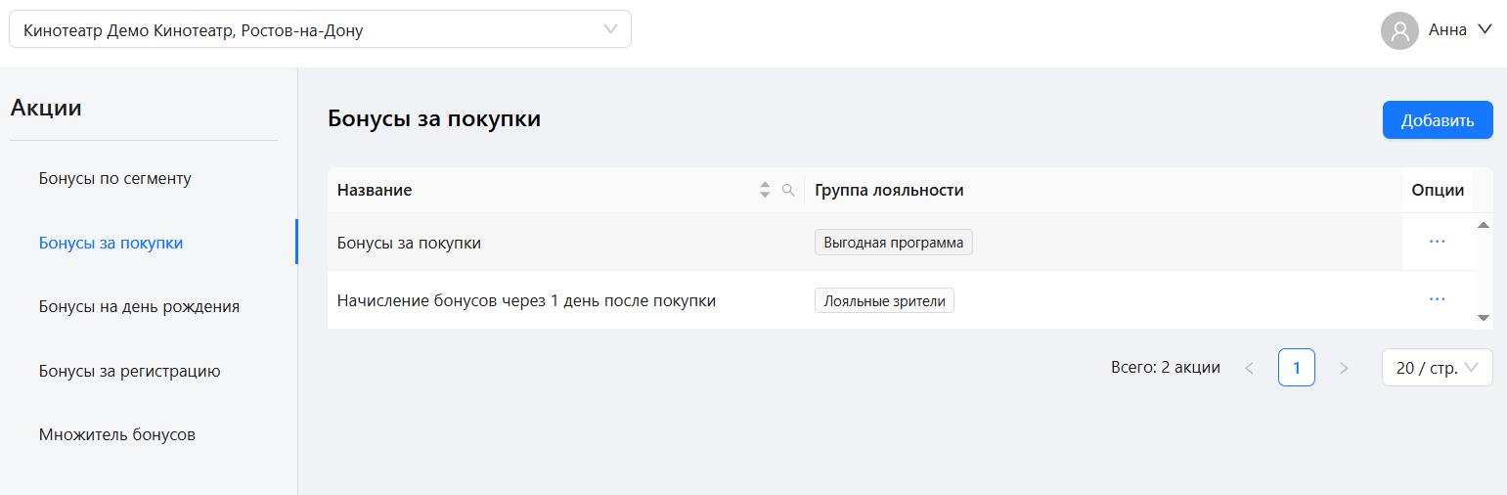This screenshot has height=495, width=1507.
Task: Sort Название column ascending with up caret
Action: [x=765, y=185]
